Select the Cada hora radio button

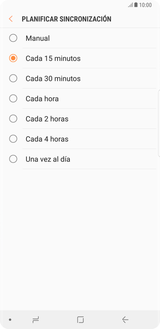click(13, 99)
